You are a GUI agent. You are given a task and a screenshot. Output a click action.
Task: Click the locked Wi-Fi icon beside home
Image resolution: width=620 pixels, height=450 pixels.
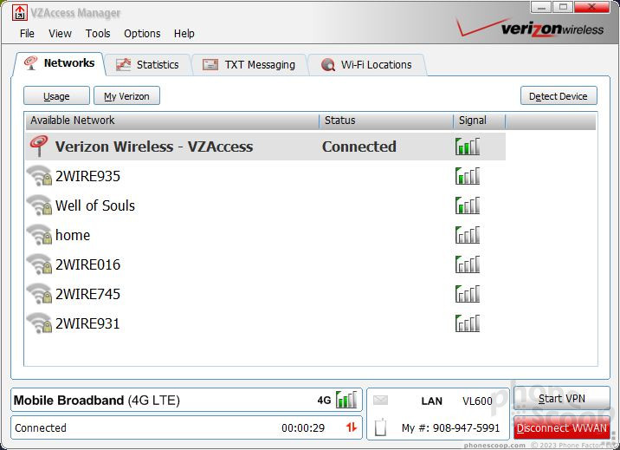tap(39, 235)
